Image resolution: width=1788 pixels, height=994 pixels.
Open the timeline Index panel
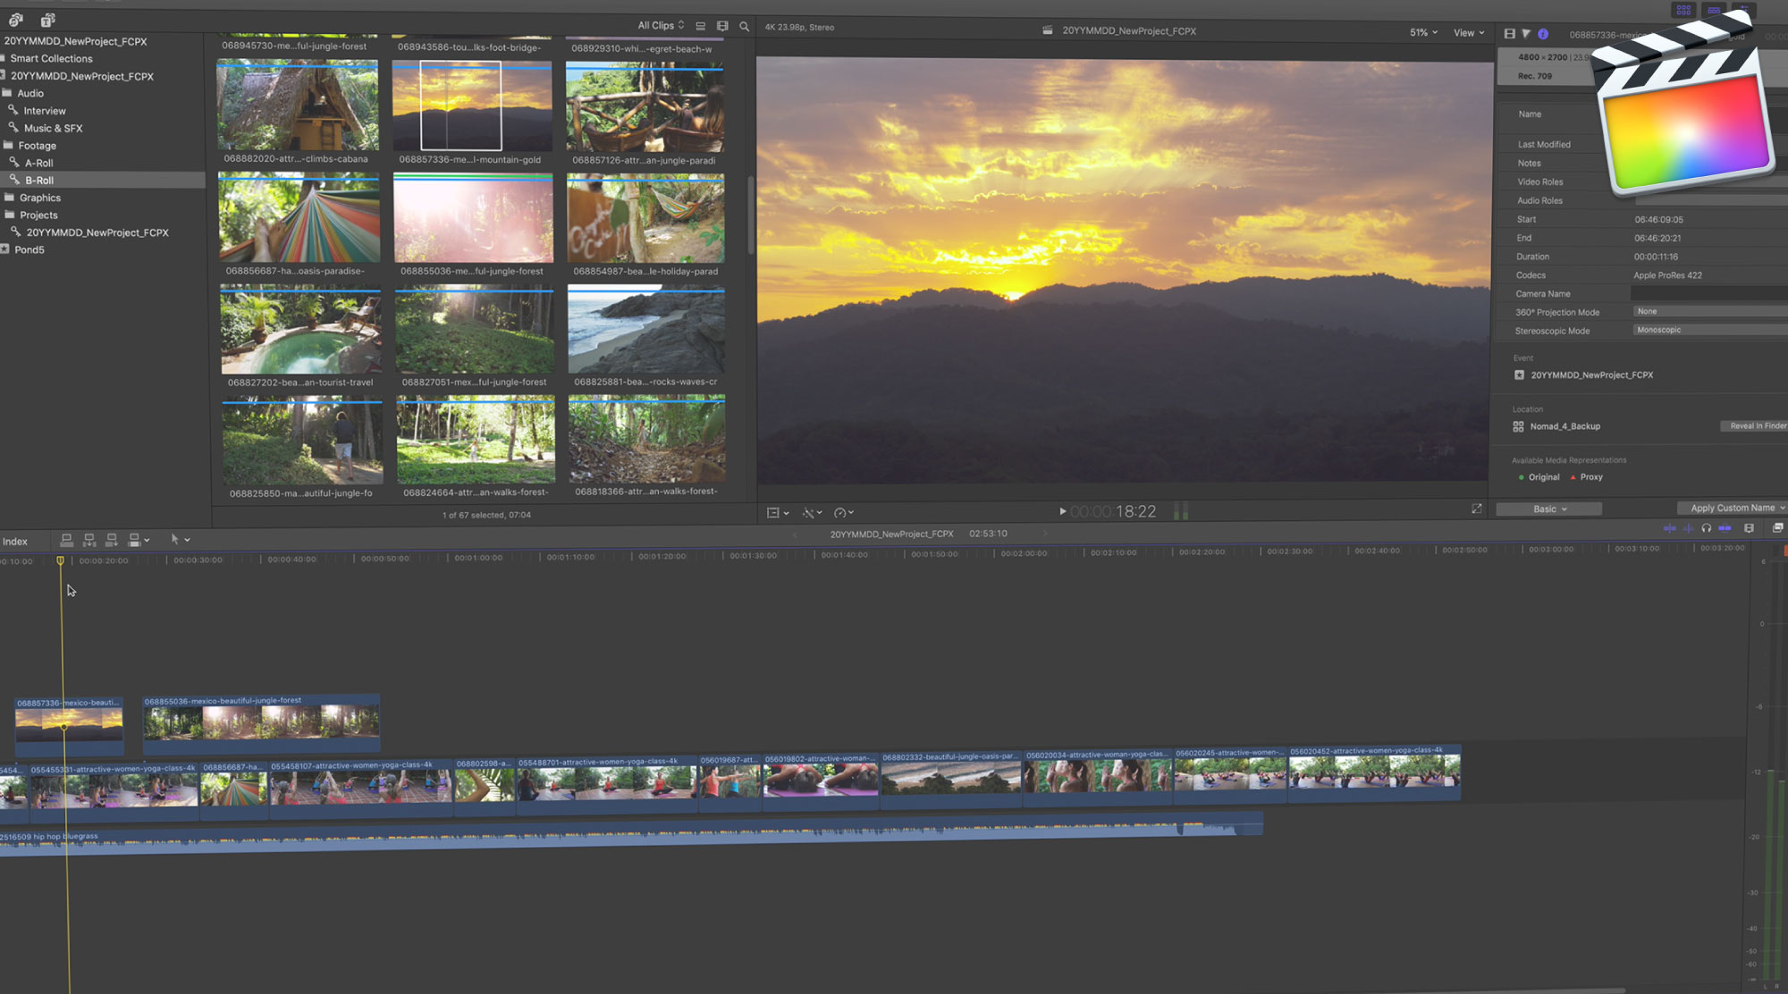tap(15, 541)
